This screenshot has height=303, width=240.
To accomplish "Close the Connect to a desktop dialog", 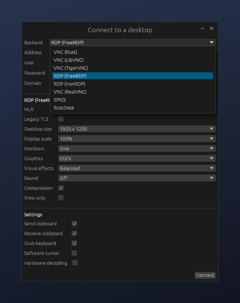I will click(212, 29).
